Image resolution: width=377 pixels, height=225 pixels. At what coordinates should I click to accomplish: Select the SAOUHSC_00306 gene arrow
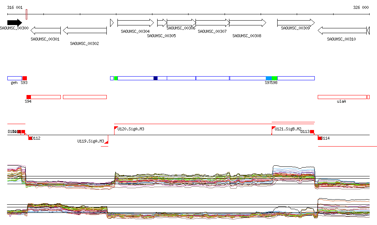coord(181,23)
